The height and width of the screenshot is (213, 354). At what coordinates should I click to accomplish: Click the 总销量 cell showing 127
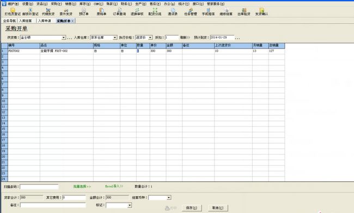[277, 51]
